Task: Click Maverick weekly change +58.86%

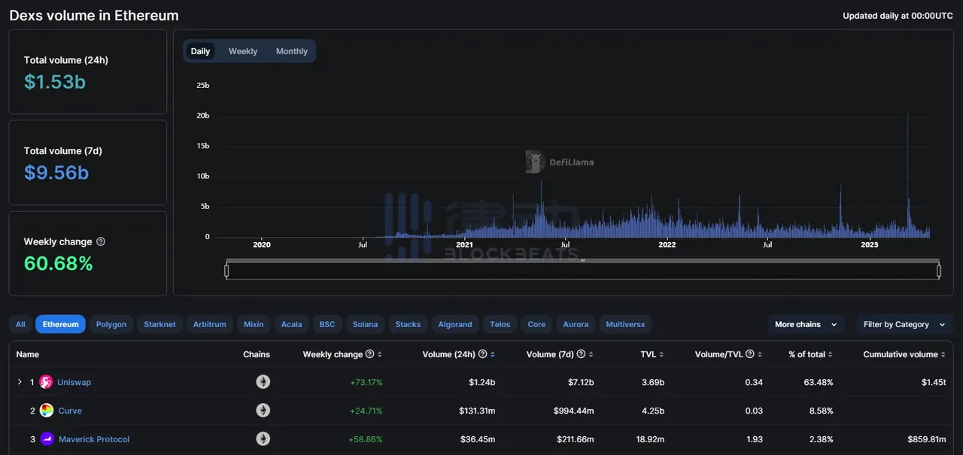Action: (x=366, y=439)
